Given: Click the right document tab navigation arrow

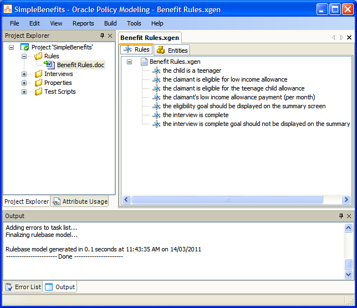Looking at the screenshot, I should pyautogui.click(x=341, y=37).
